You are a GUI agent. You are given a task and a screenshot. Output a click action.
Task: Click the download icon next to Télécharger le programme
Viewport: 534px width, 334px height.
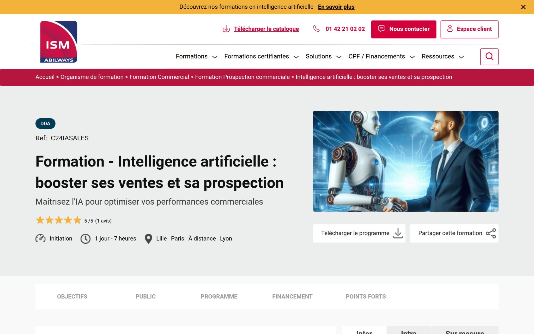[398, 233]
